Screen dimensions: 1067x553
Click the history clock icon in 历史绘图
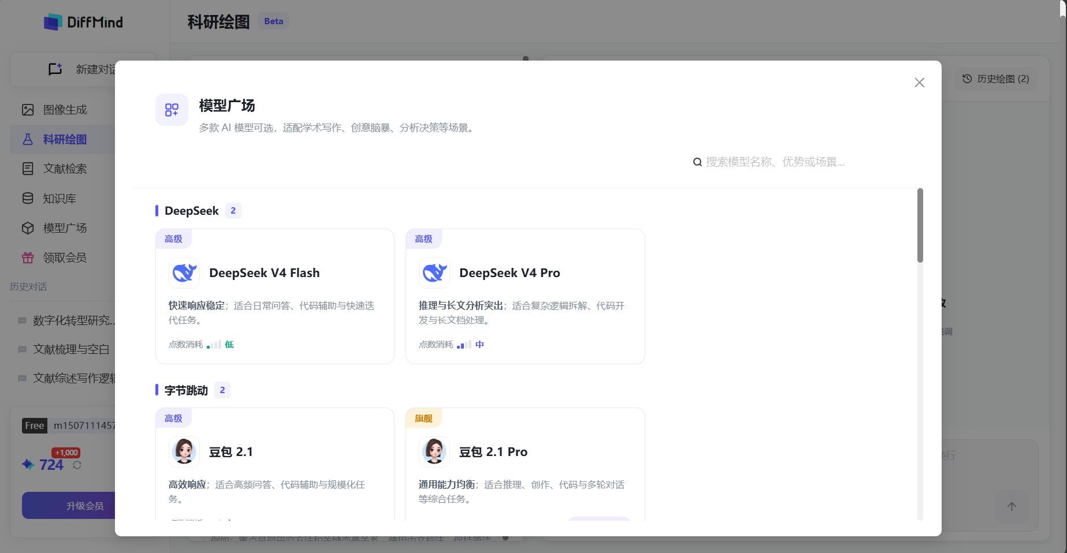(x=967, y=79)
